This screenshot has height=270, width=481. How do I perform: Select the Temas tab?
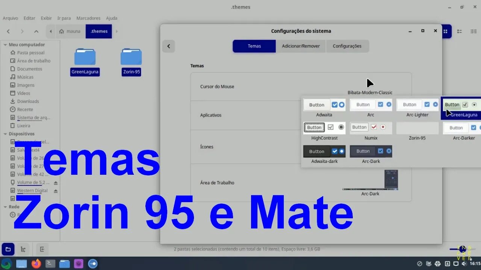click(254, 46)
